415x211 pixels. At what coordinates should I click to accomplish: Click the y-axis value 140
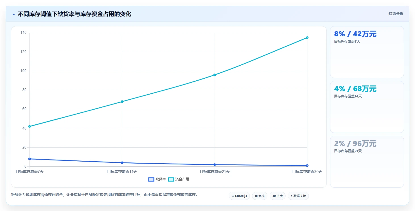[23, 33]
